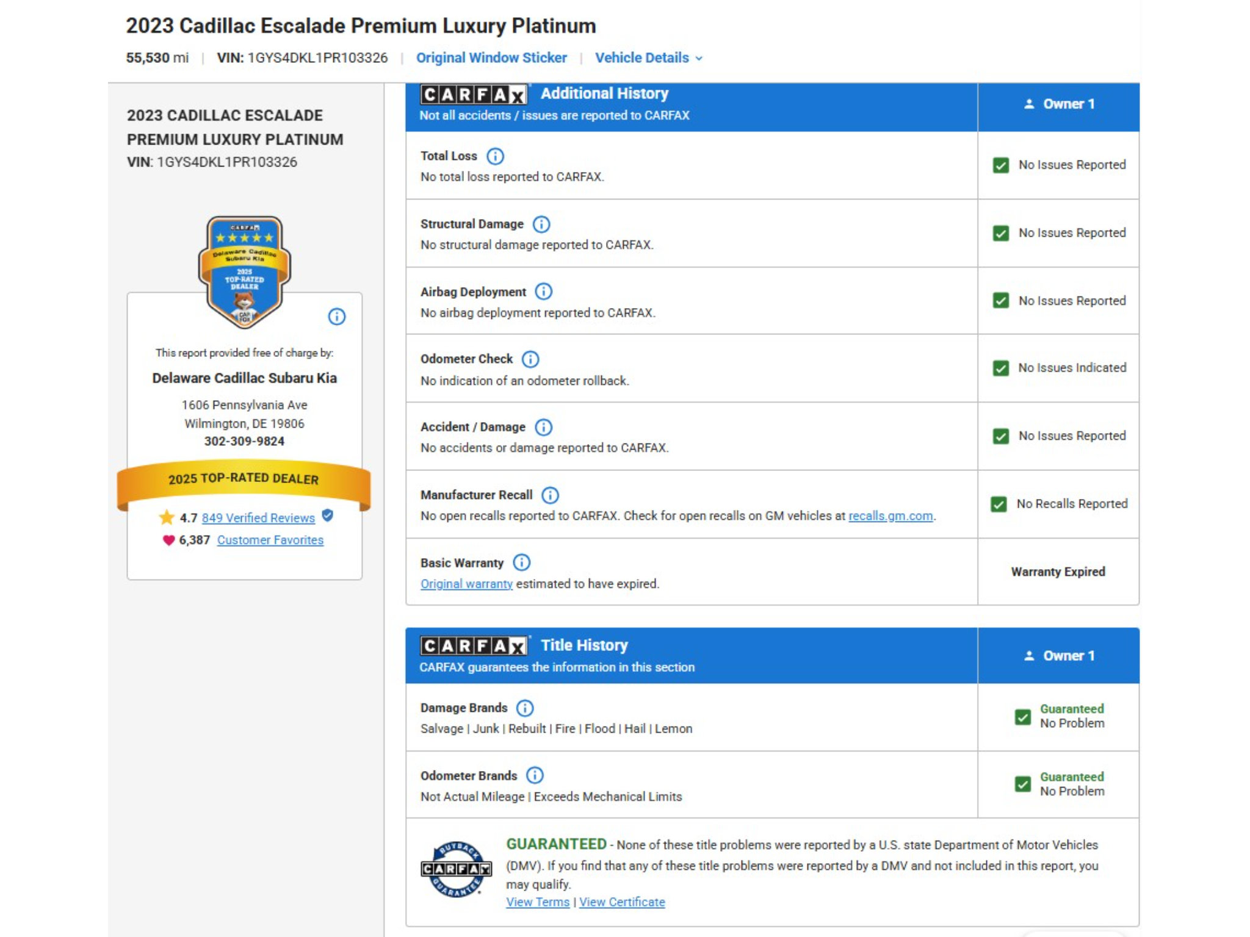
Task: Click dealer phone number 302-309-9824
Action: point(244,441)
